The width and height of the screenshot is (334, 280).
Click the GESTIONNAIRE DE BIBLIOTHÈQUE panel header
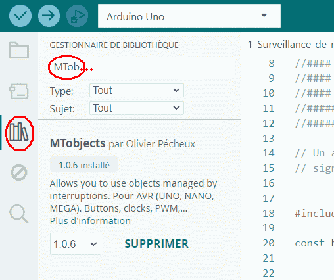[114, 45]
